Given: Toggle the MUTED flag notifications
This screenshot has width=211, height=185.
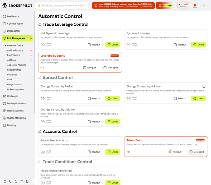Looking at the screenshot, I should (x=195, y=5).
